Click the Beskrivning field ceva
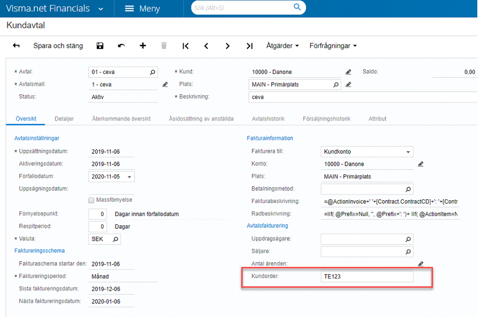483x323 pixels. click(363, 97)
